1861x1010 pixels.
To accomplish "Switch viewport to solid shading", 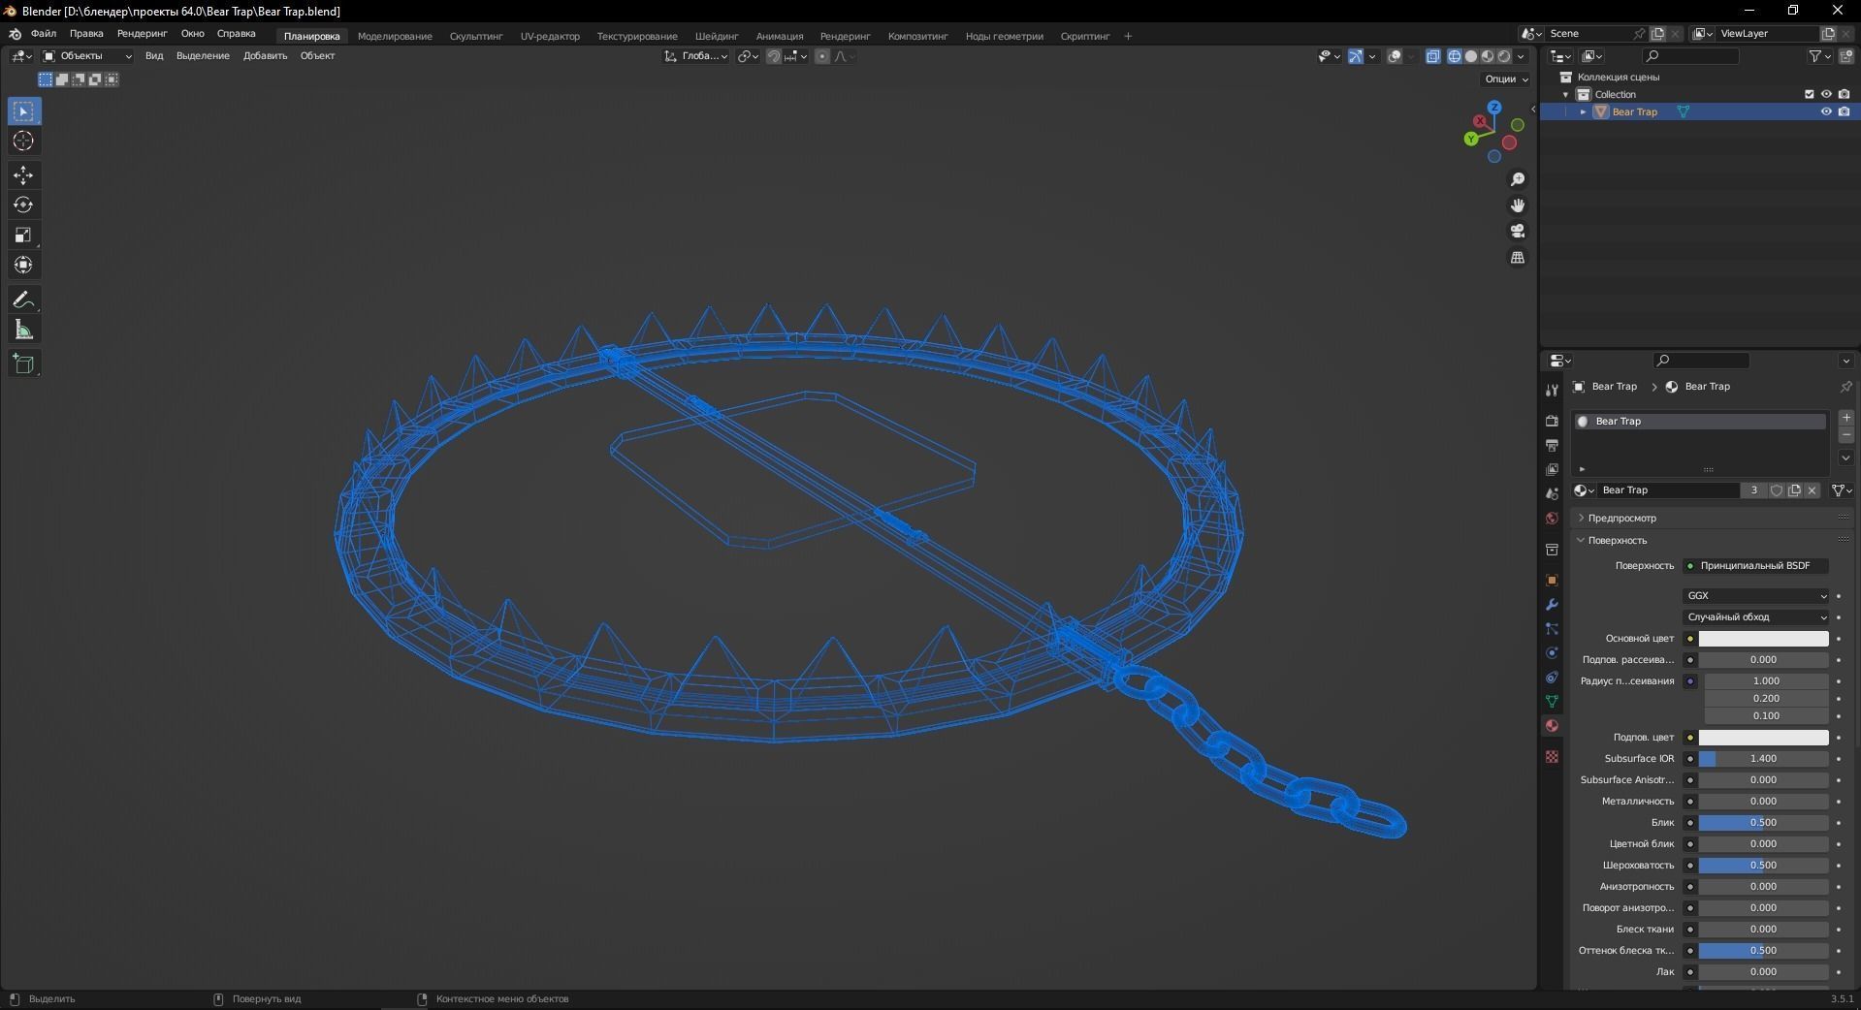I will click(x=1471, y=56).
